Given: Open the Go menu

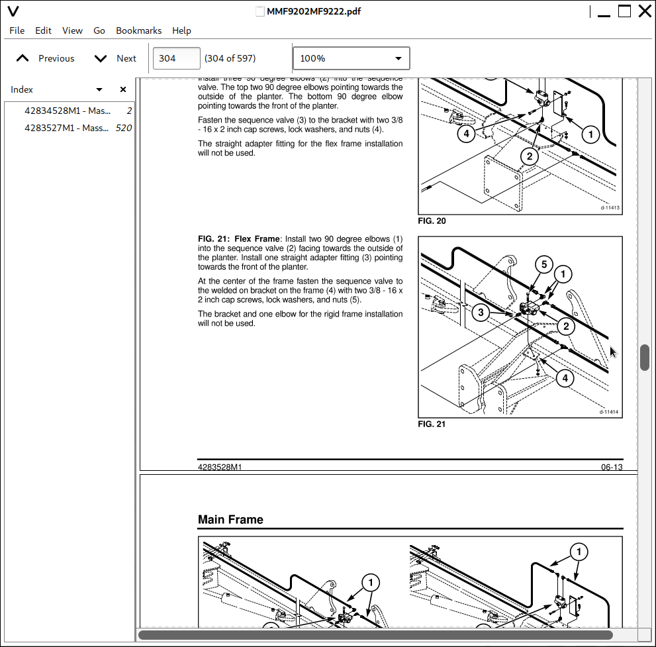Looking at the screenshot, I should click(x=99, y=30).
